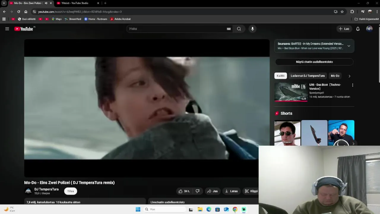Open tab search dropdown arrow
This screenshot has height=214, width=380.
point(4,3)
